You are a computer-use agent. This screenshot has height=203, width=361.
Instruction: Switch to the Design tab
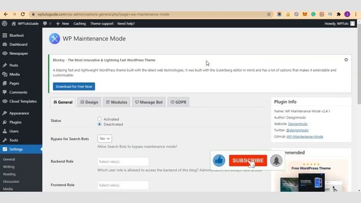pos(89,102)
